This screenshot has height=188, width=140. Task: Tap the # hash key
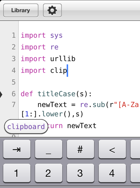(x=80, y=149)
